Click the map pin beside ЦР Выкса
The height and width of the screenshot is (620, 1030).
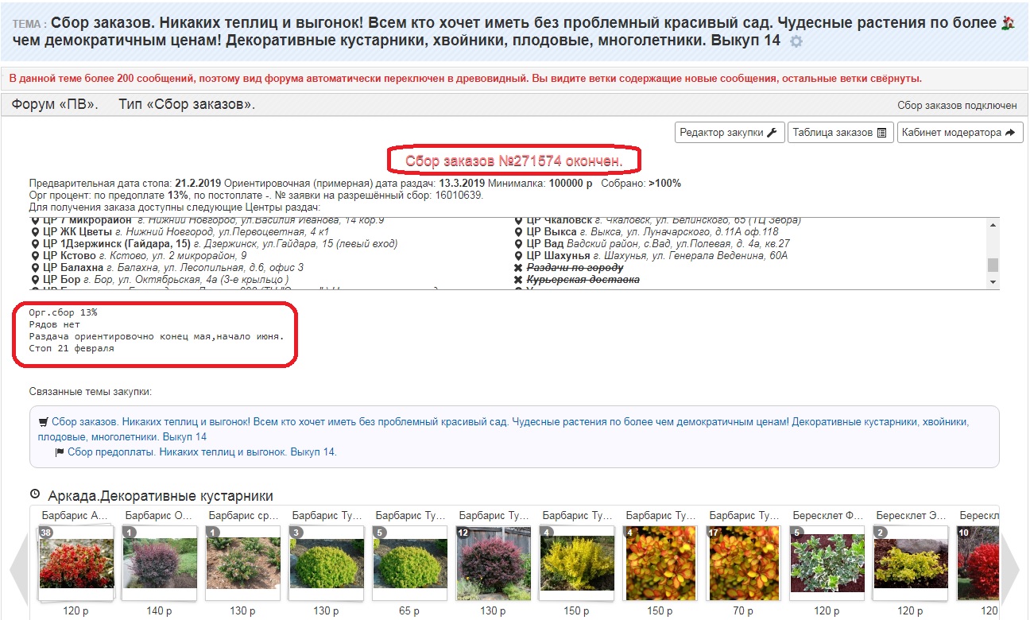pyautogui.click(x=519, y=232)
